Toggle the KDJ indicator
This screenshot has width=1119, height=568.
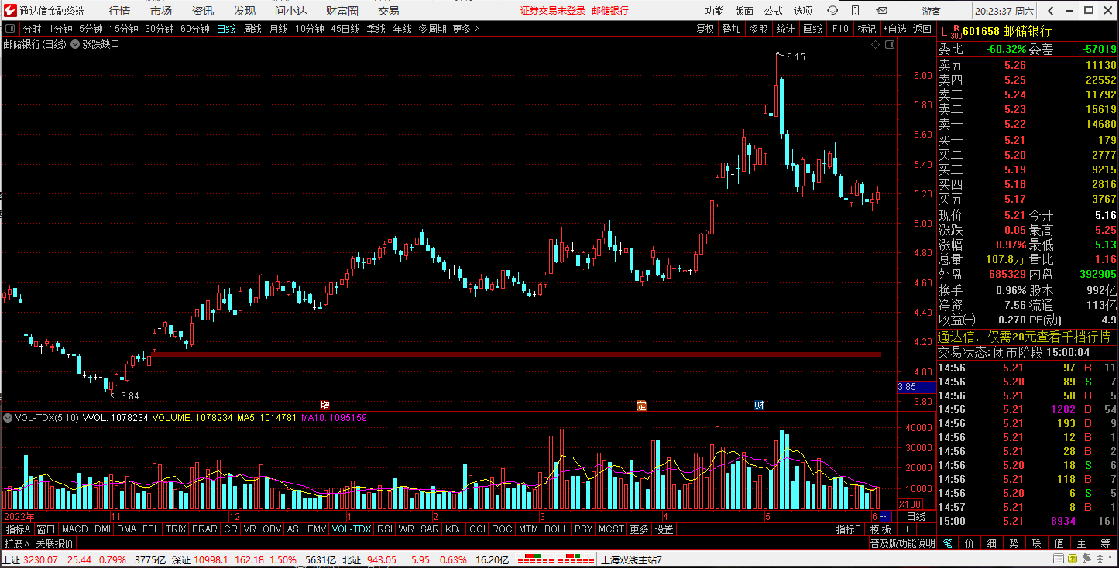coord(455,529)
